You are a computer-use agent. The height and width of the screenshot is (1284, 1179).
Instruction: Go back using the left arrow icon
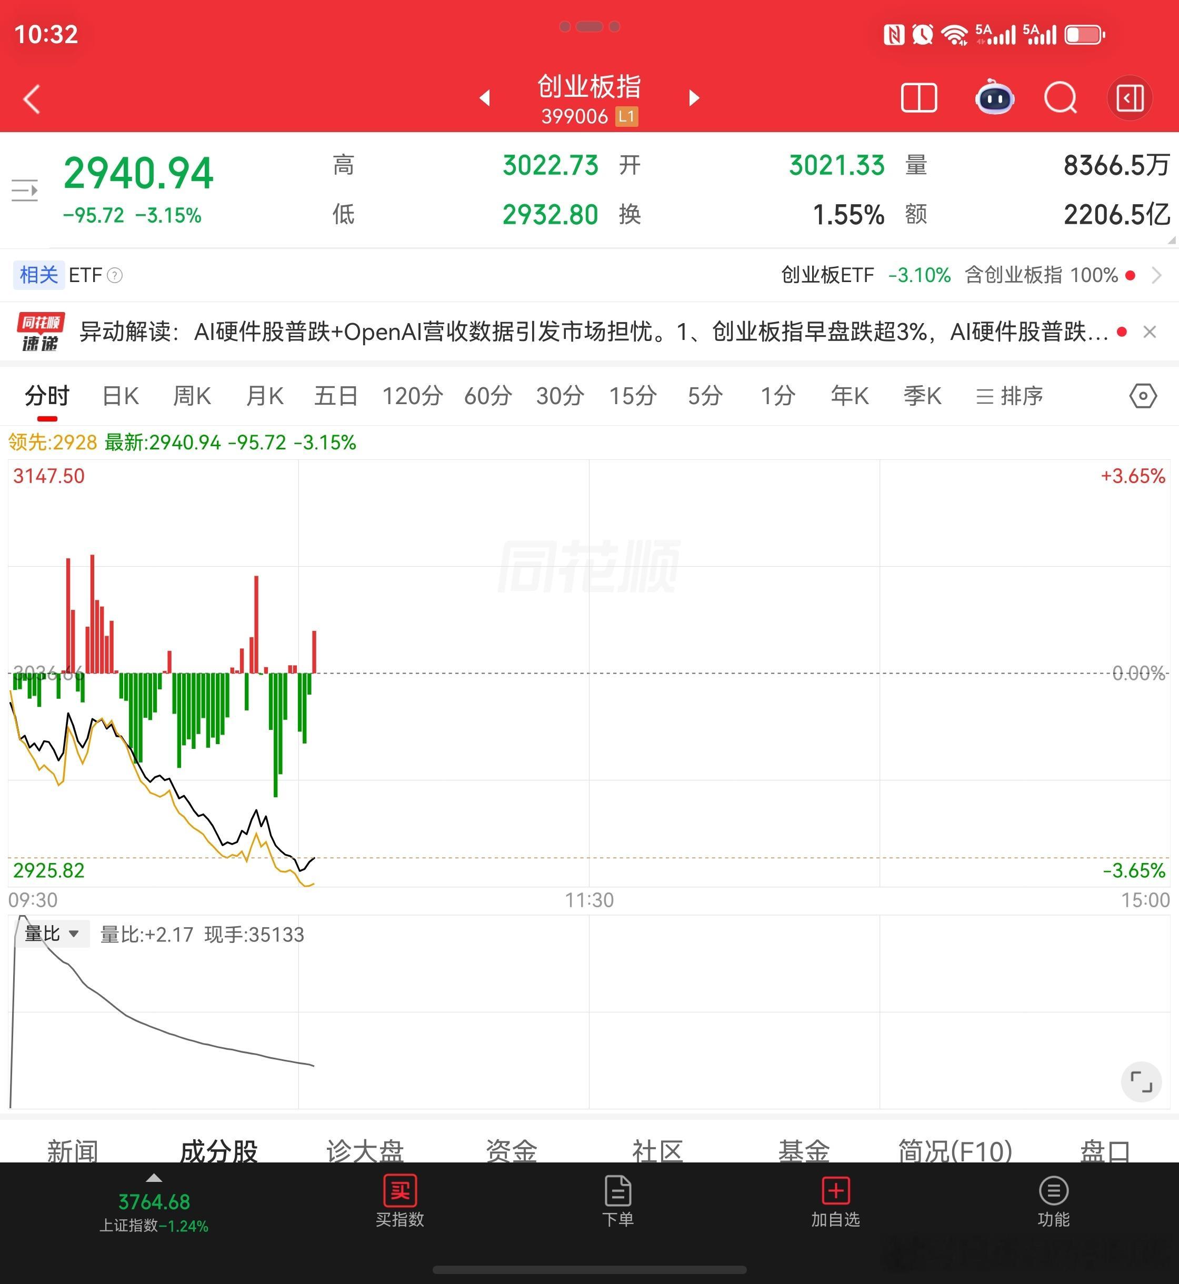tap(32, 99)
